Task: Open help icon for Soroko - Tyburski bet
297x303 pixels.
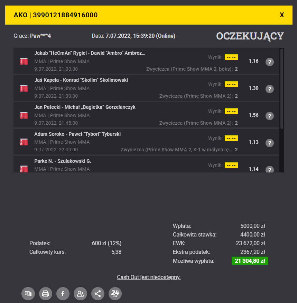Action: coord(270,143)
